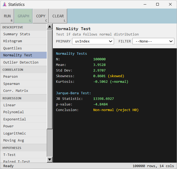The height and width of the screenshot is (169, 177).
Task: Choose Quantiles from the Descriptive list
Action: pos(13,48)
